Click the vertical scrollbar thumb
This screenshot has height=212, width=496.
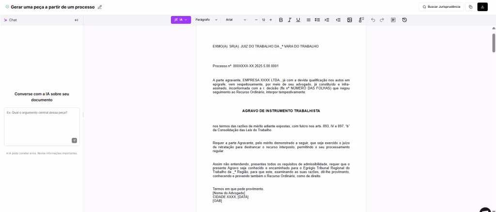(x=494, y=43)
